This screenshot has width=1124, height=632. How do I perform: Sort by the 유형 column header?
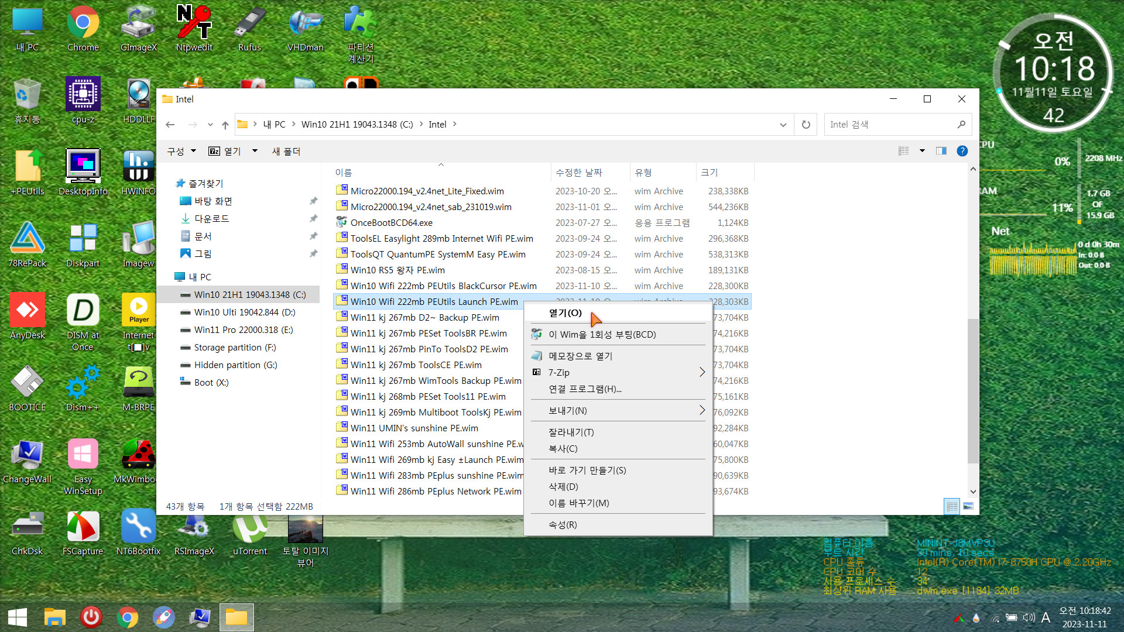663,172
